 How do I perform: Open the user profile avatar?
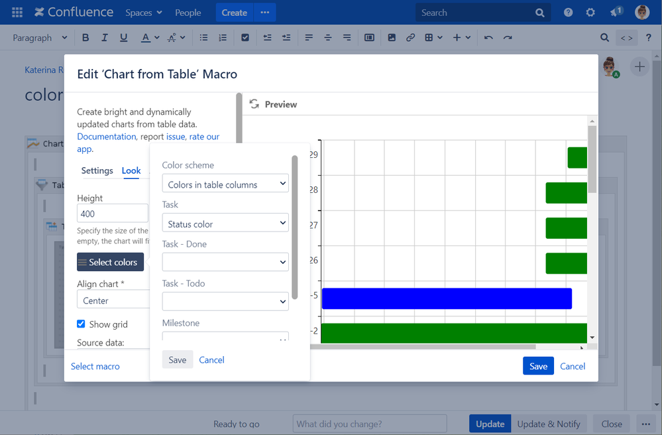point(642,12)
